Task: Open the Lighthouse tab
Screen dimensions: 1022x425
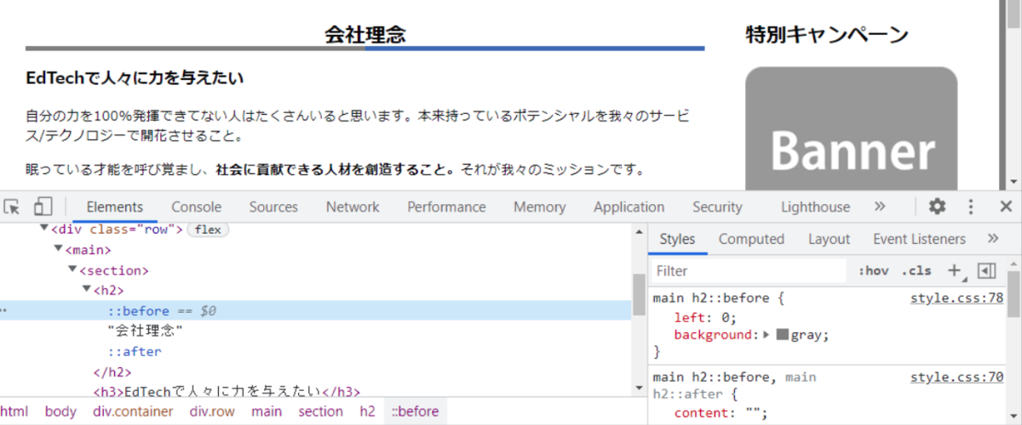Action: click(815, 207)
